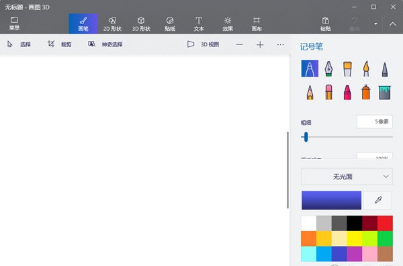The image size is (403, 266).
Task: Click the 神奇选择 magic select button
Action: tap(105, 44)
